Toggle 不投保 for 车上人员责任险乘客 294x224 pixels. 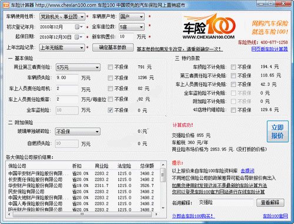[x=111, y=99]
